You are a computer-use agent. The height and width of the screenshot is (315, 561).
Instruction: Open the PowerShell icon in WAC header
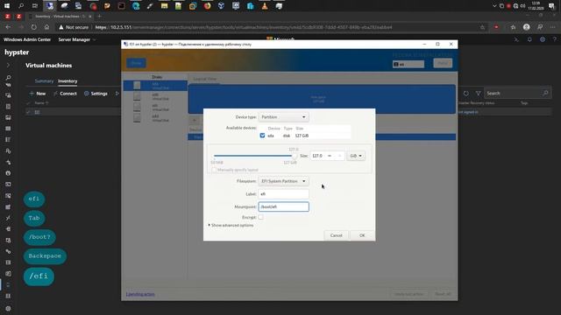[x=516, y=39]
